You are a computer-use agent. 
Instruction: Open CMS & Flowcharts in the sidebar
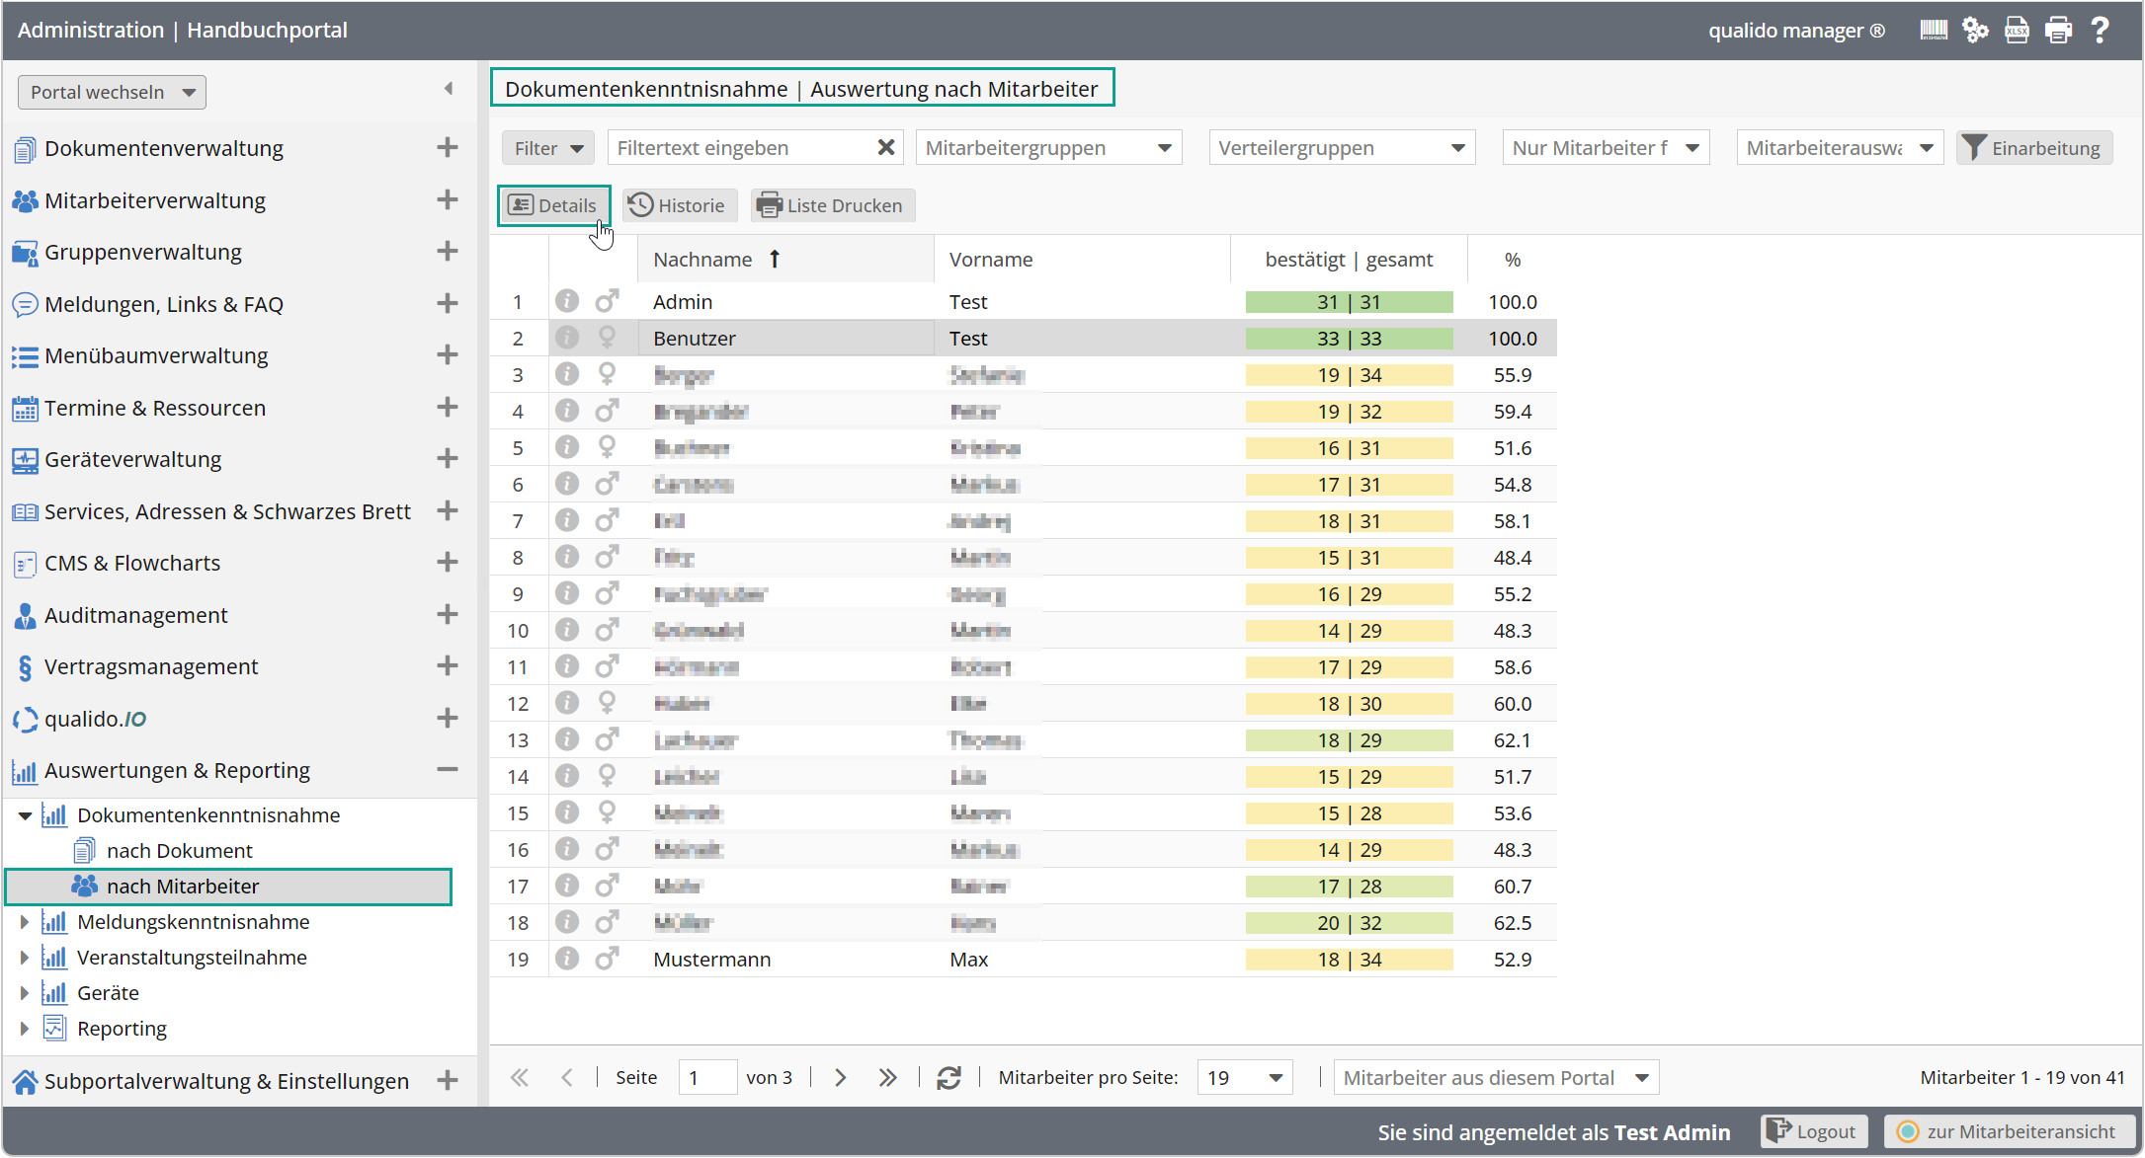coord(132,563)
